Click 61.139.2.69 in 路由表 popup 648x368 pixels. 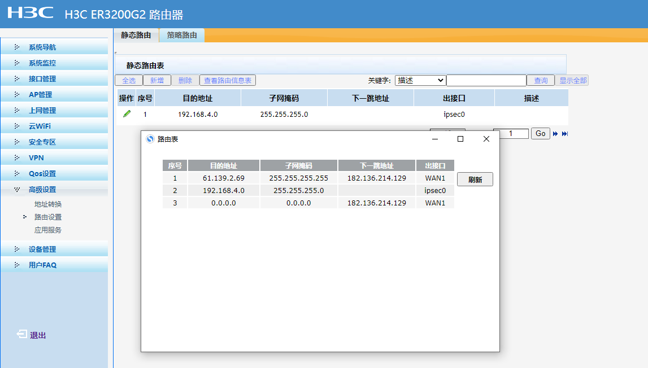[224, 178]
